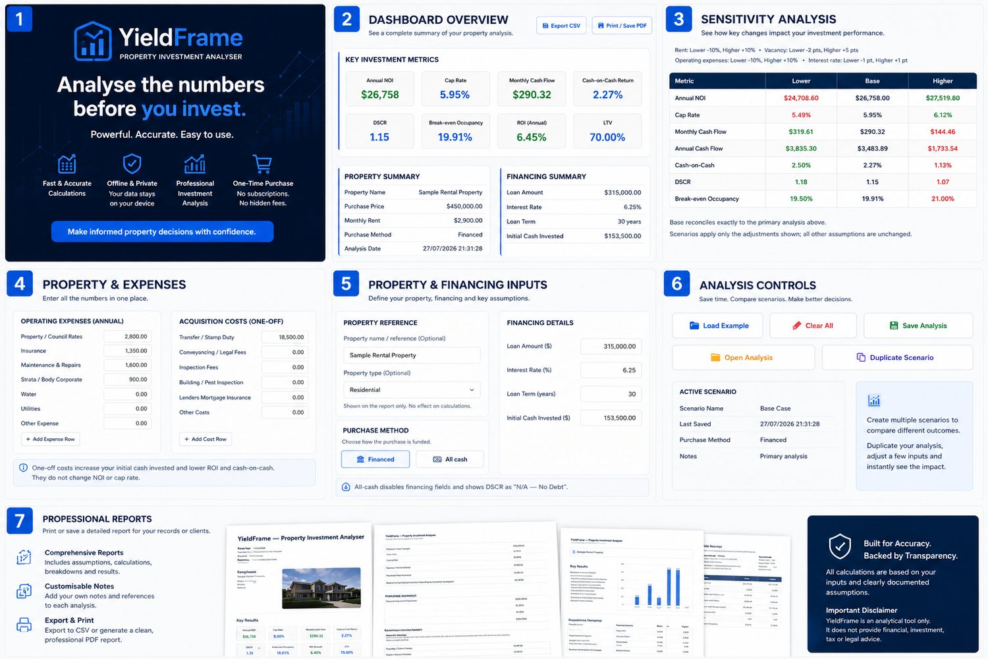This screenshot has height=659, width=988.
Task: Open the report page thumbnail with house photo
Action: click(x=300, y=591)
